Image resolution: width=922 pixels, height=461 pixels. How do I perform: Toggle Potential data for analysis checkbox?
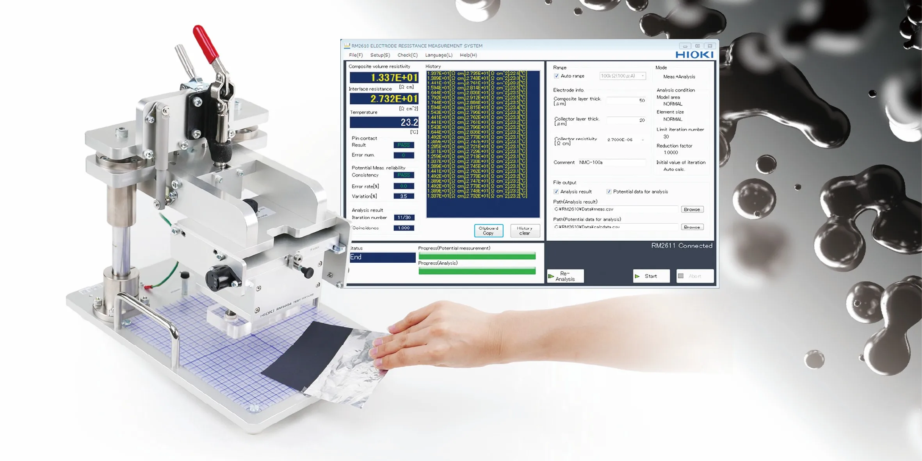(x=609, y=192)
